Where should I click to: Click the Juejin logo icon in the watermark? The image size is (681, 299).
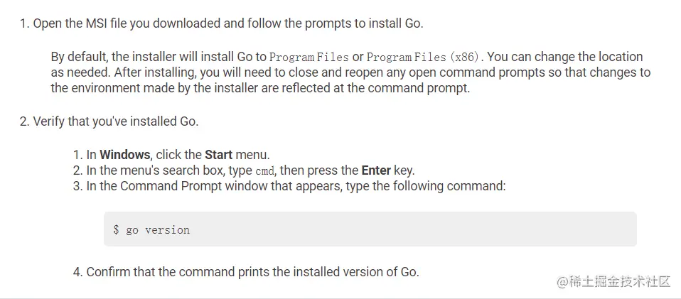(x=563, y=281)
